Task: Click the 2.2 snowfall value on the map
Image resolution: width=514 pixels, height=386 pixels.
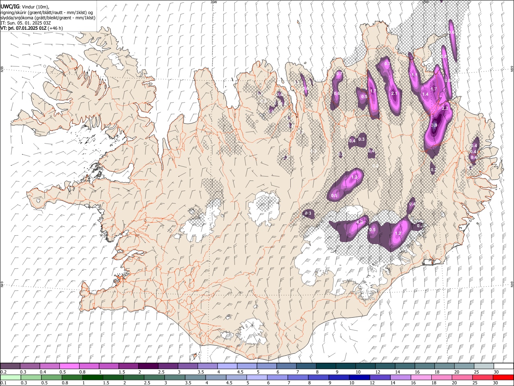Action: pos(445,109)
